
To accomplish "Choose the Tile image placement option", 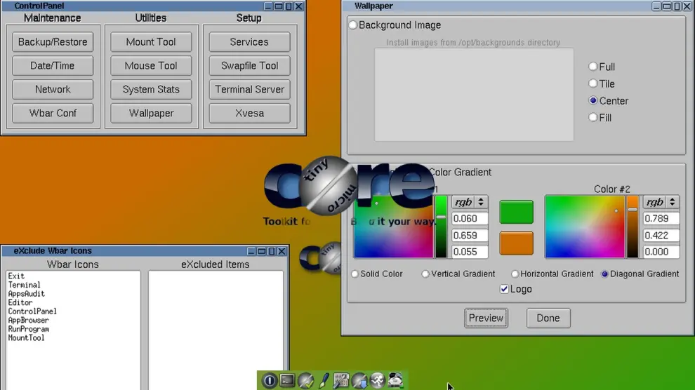I will 593,84.
